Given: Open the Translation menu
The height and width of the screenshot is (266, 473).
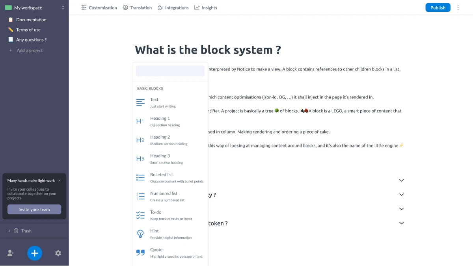Looking at the screenshot, I should click(x=137, y=7).
